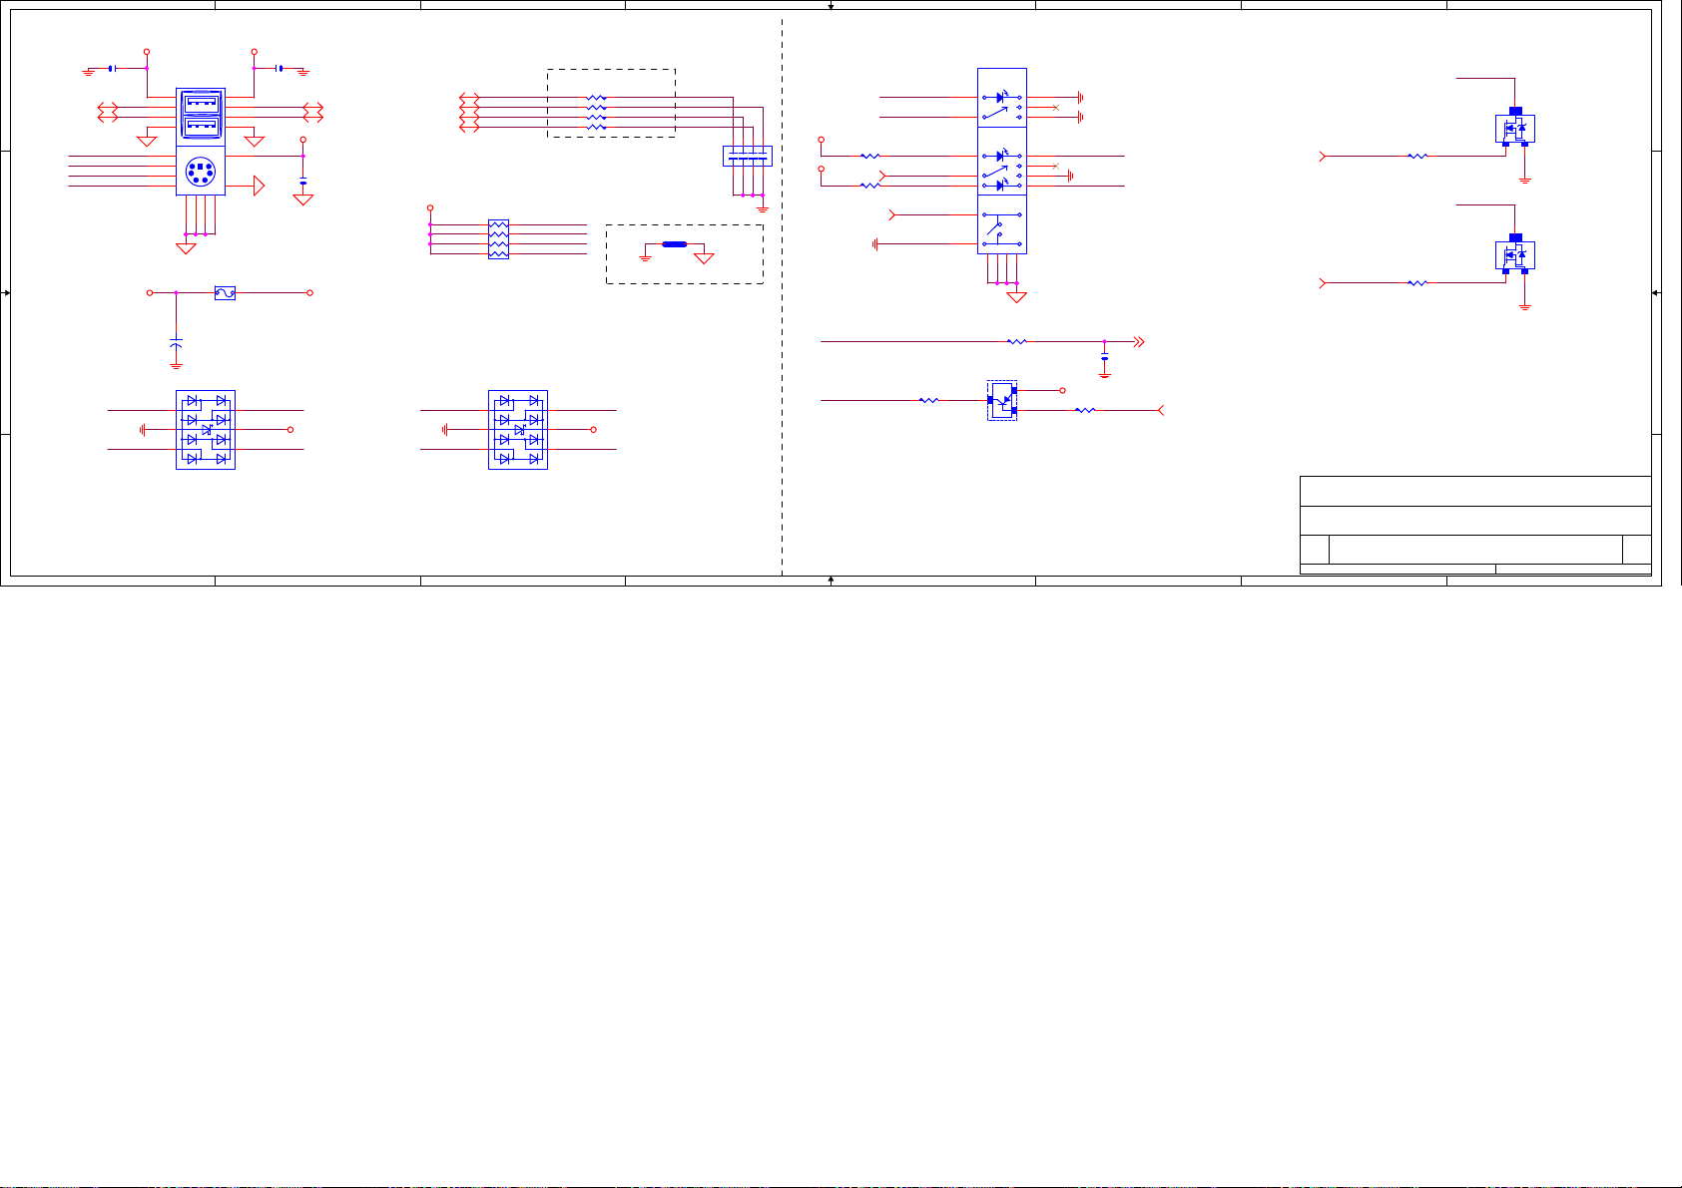The height and width of the screenshot is (1188, 1682).
Task: Select the capacitor right of the USB connector top
Action: (280, 69)
